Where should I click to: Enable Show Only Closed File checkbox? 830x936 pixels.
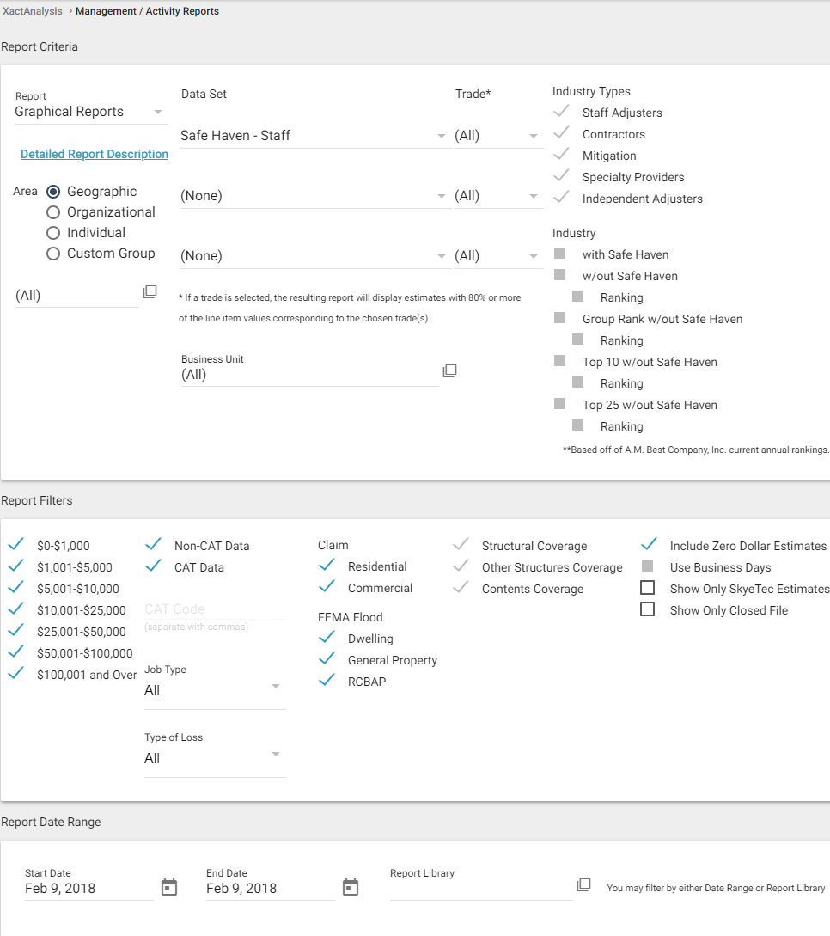click(648, 609)
